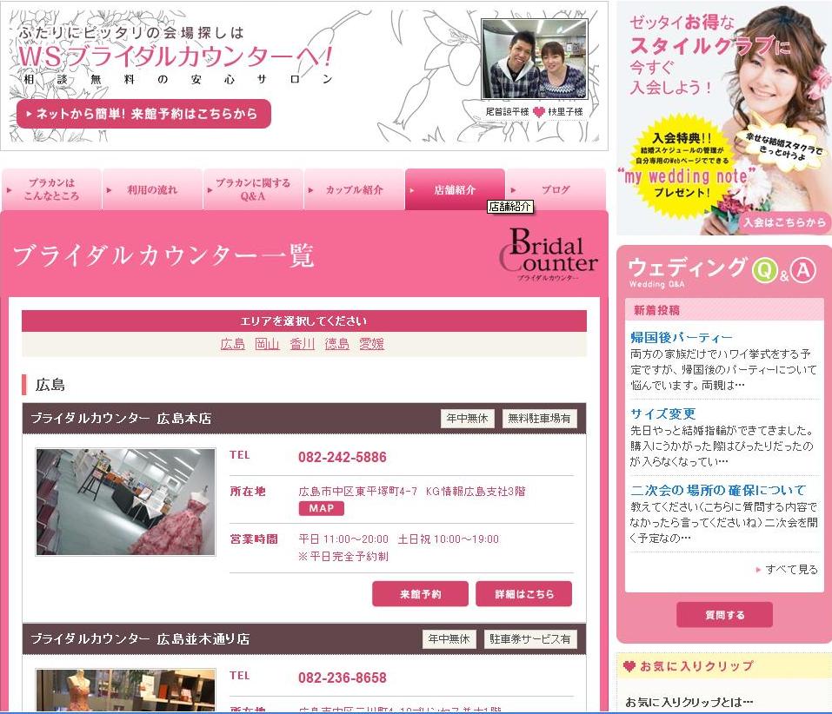The image size is (832, 714).
Task: Open the ブラカンはこんなところ tab
Action: pos(51,189)
